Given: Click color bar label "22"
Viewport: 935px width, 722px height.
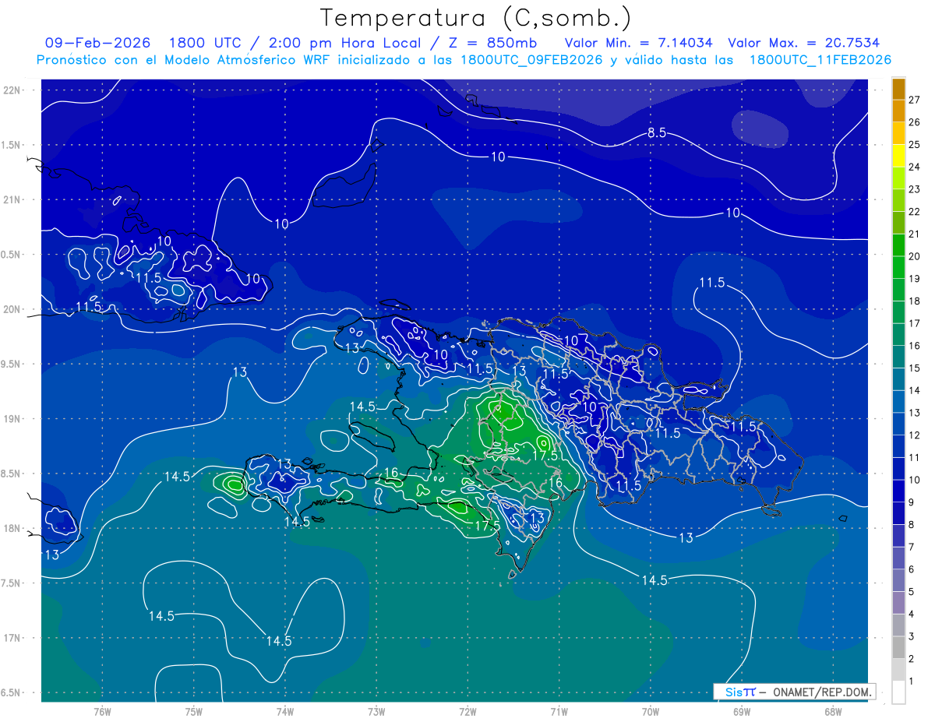Looking at the screenshot, I should [915, 212].
